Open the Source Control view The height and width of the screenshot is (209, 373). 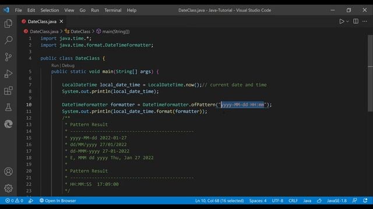pos(8,57)
